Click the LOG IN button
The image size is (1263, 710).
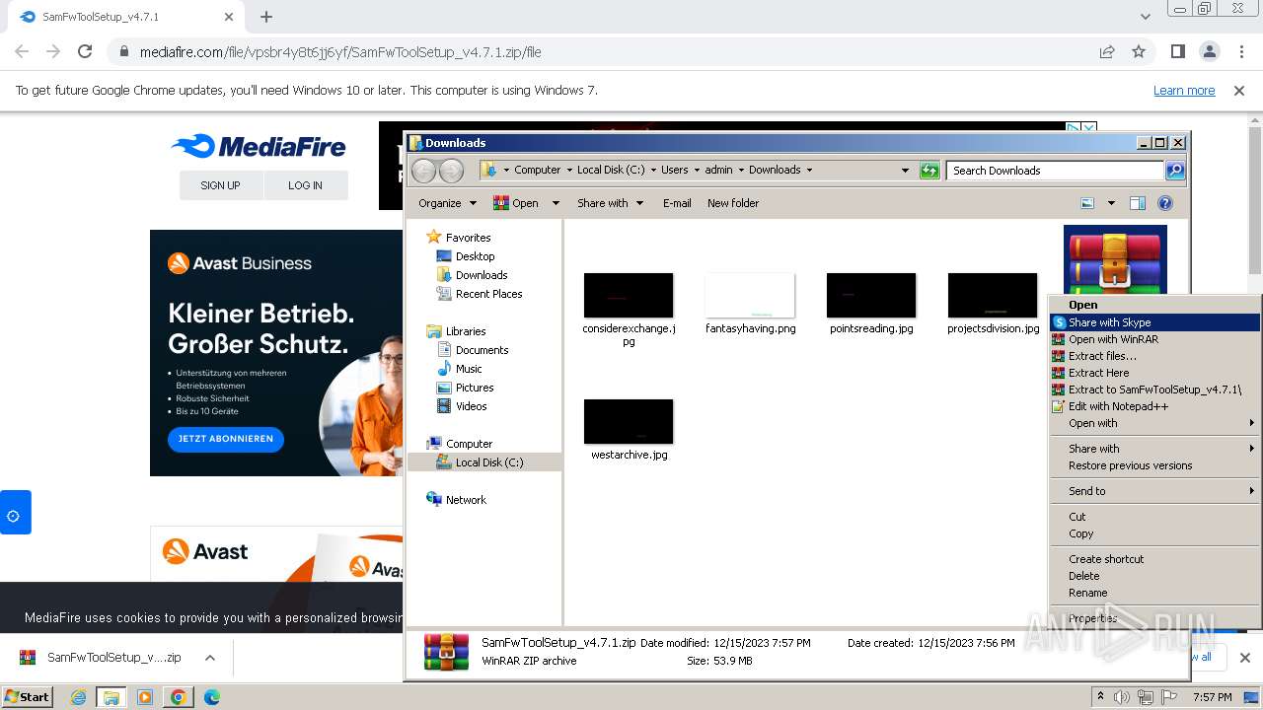click(305, 185)
